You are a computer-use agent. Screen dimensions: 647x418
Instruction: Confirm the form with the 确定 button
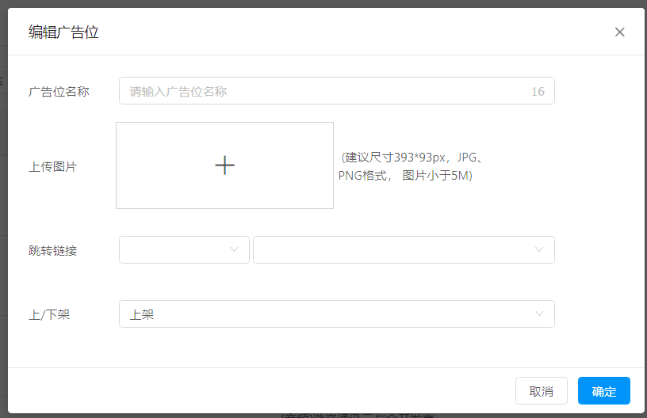pos(603,391)
